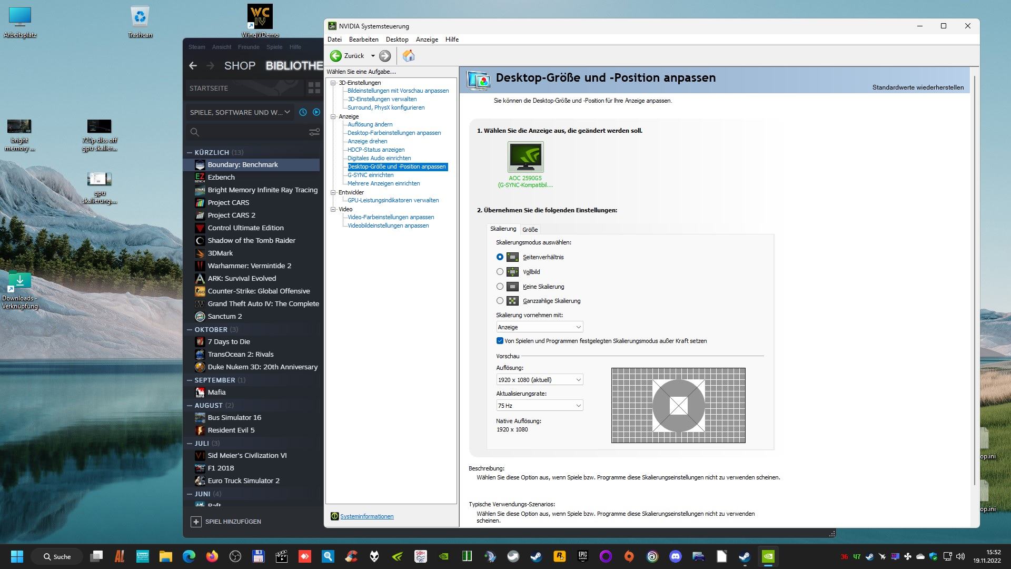
Task: Collapse the 3D-Einstellungen tree node
Action: tap(333, 83)
